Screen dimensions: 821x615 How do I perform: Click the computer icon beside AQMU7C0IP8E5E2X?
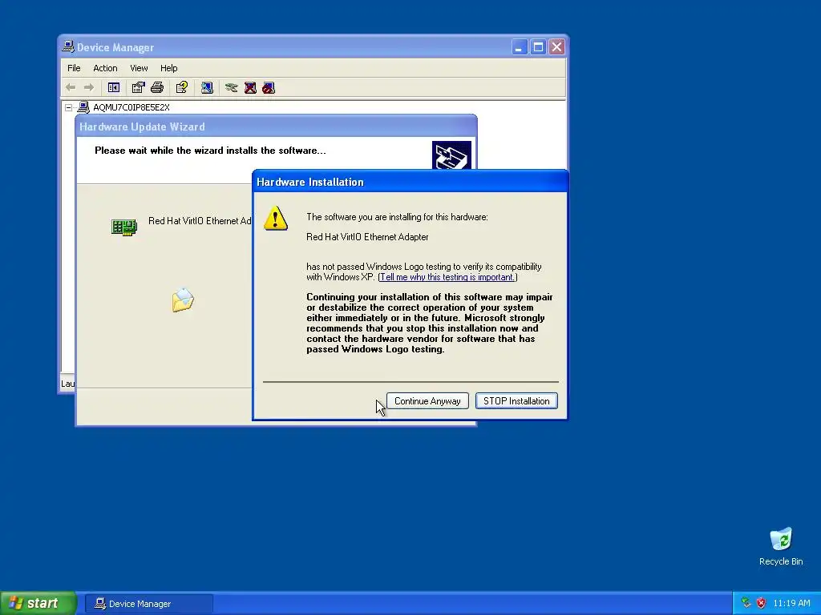point(83,107)
